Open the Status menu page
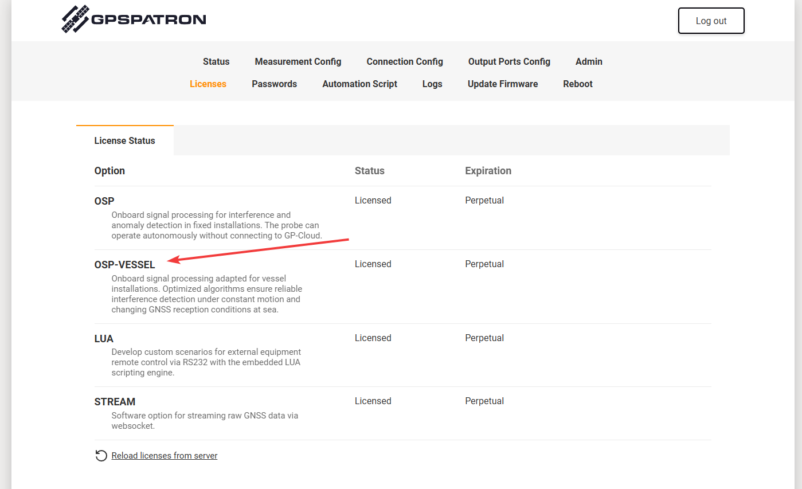 click(216, 61)
